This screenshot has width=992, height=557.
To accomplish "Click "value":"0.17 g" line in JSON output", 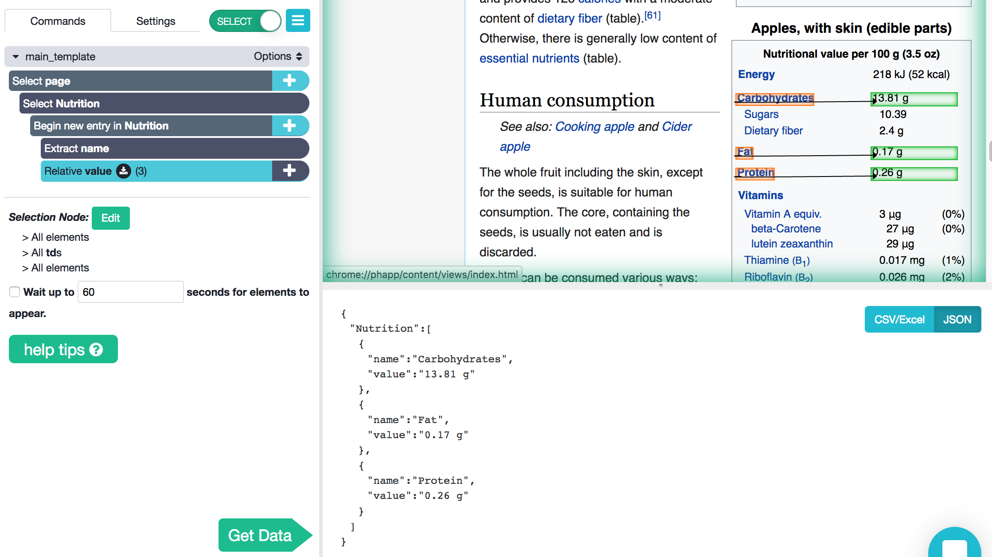I will click(x=418, y=435).
